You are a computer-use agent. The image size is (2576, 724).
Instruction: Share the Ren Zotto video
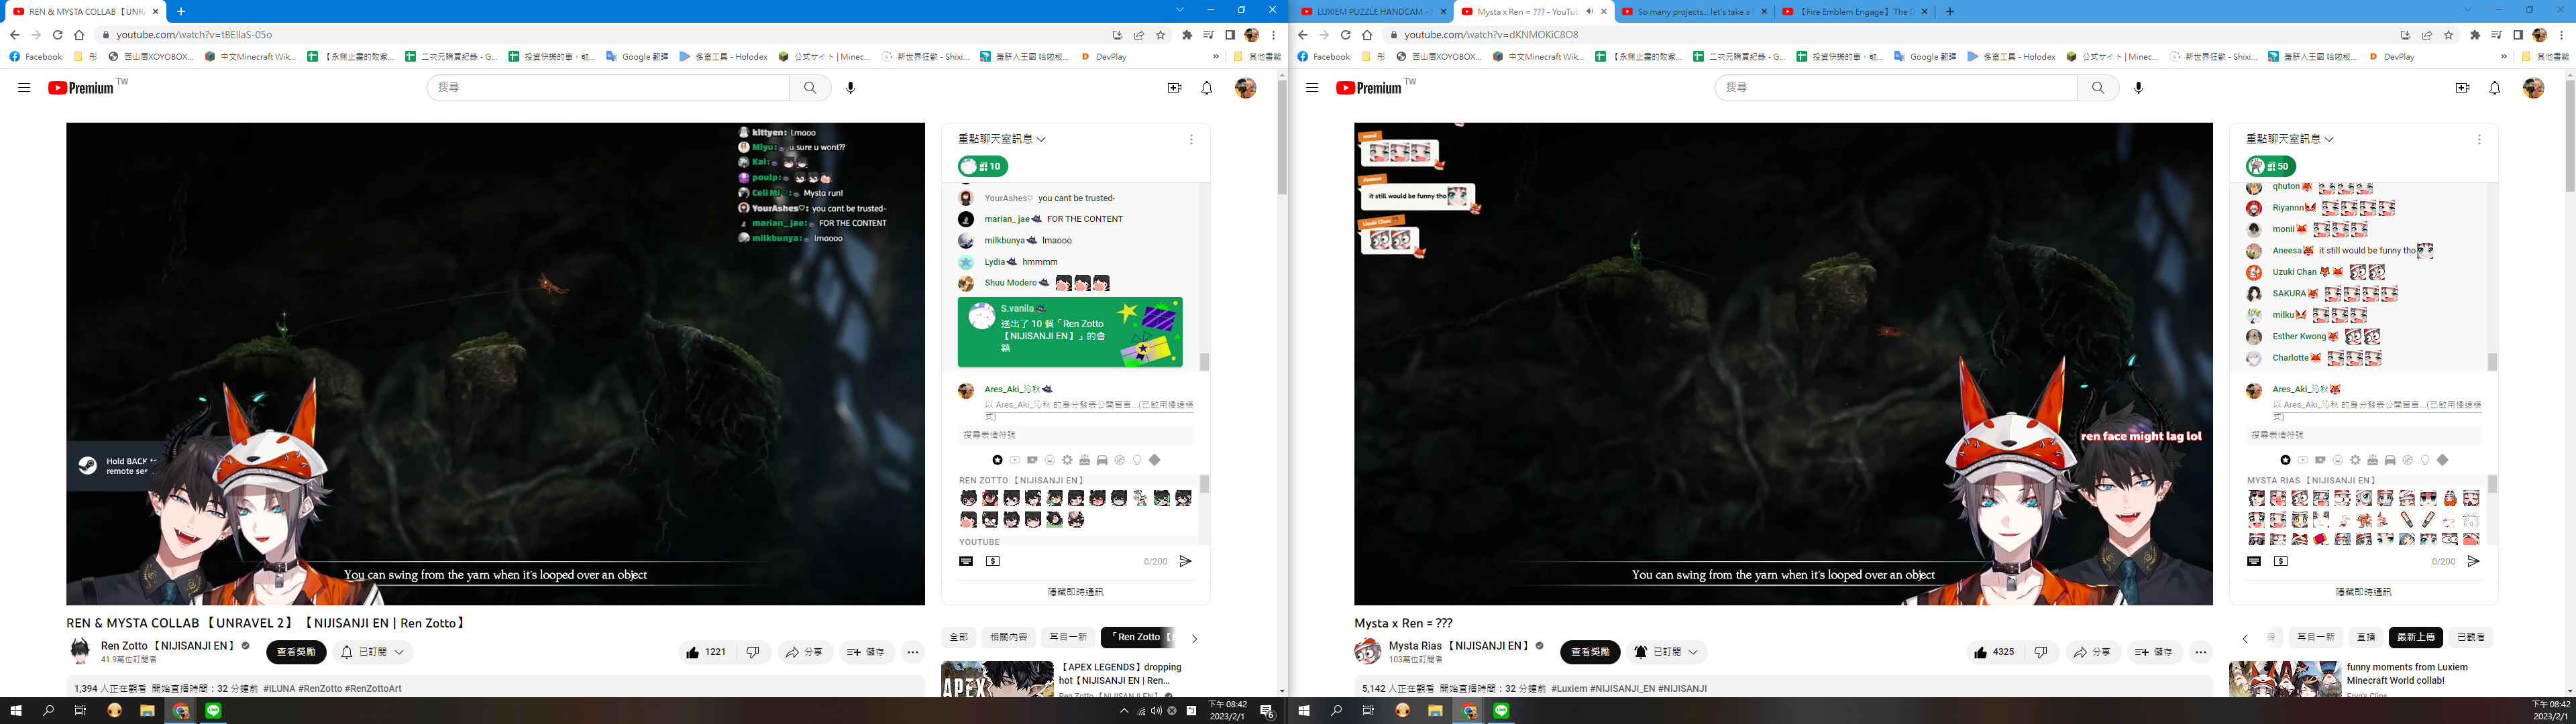(805, 652)
